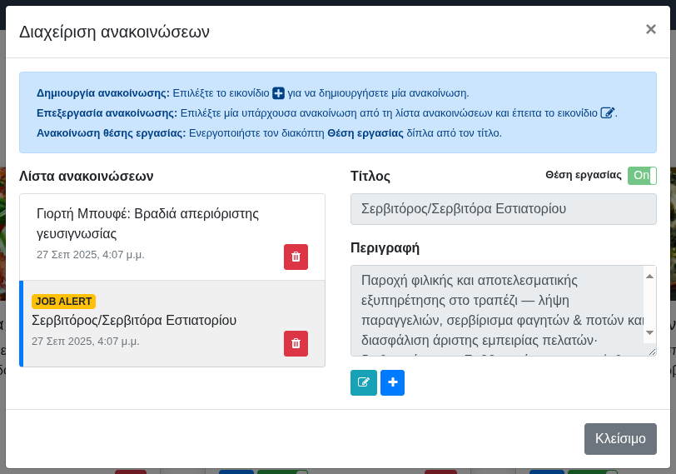Click the edit icon in the help text
Screen dimensions: 676x474
608,113
